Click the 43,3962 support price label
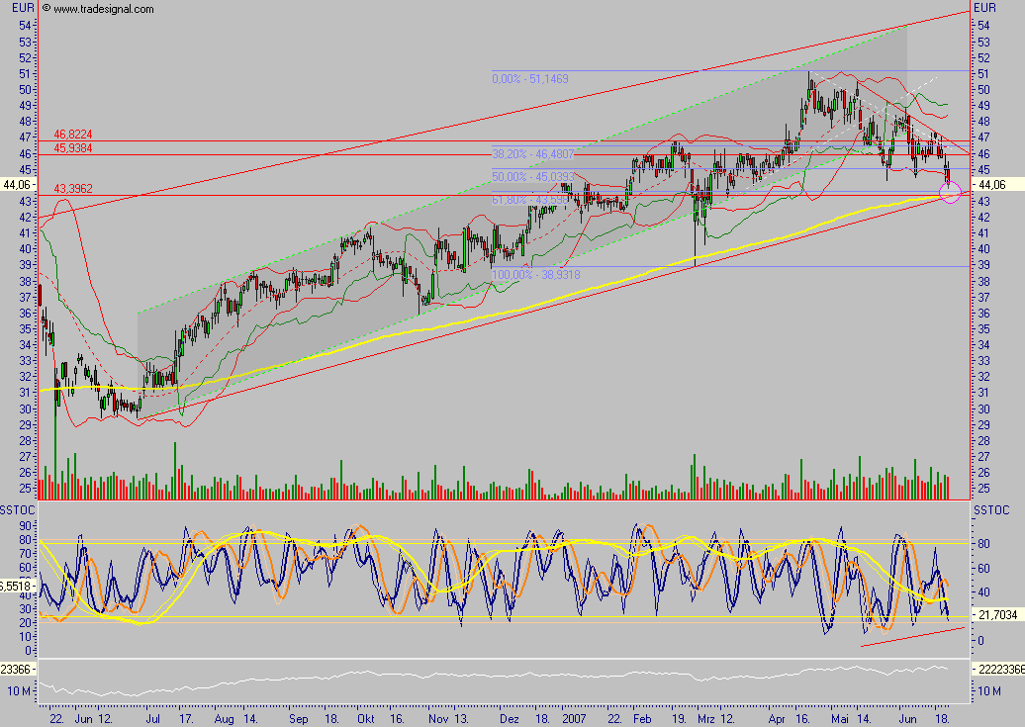 coord(71,188)
